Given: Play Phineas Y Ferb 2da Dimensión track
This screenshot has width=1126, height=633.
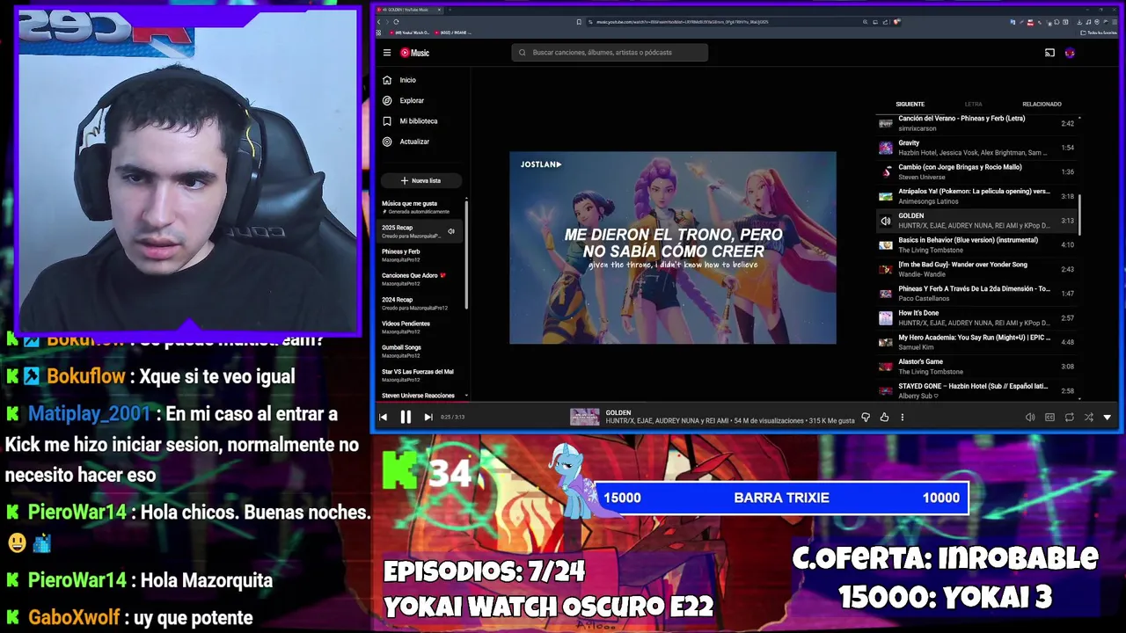Looking at the screenshot, I should 976,294.
